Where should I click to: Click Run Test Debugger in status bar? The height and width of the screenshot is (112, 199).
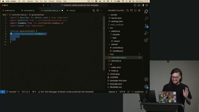click(x=66, y=92)
